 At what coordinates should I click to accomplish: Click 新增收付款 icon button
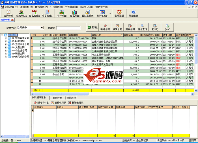(41, 103)
